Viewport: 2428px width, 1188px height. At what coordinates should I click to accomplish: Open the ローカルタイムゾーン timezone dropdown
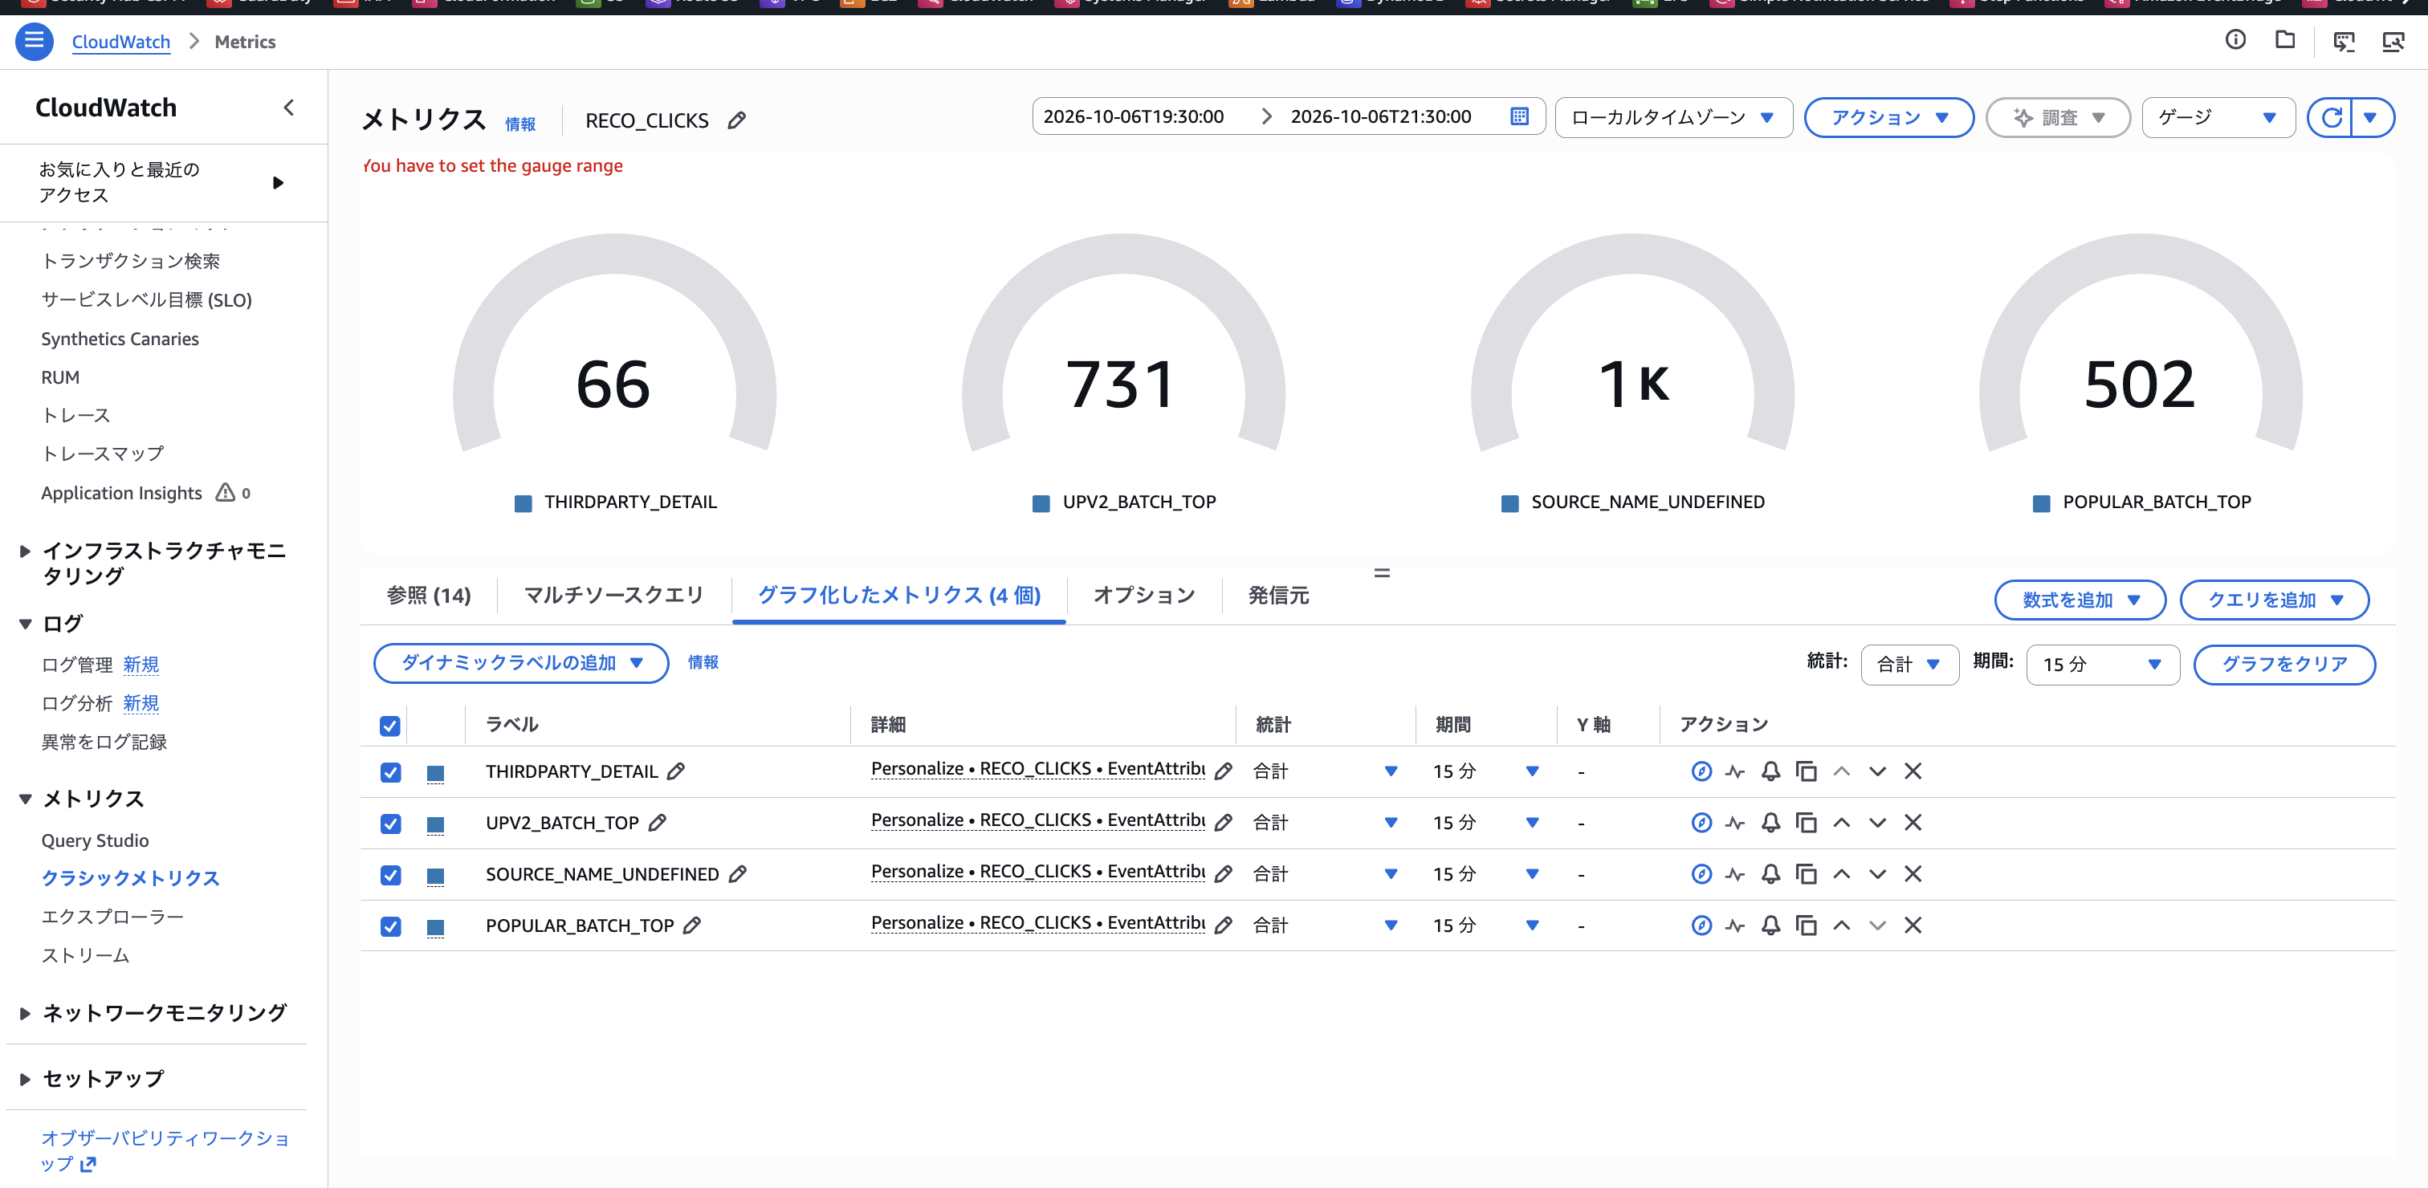click(1673, 118)
